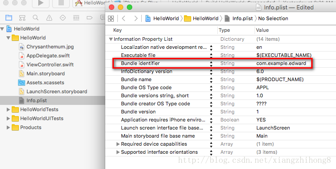Viewport: 336px width, 169px height.
Task: Click HelloWorld folder in jump bar
Action: 201,18
